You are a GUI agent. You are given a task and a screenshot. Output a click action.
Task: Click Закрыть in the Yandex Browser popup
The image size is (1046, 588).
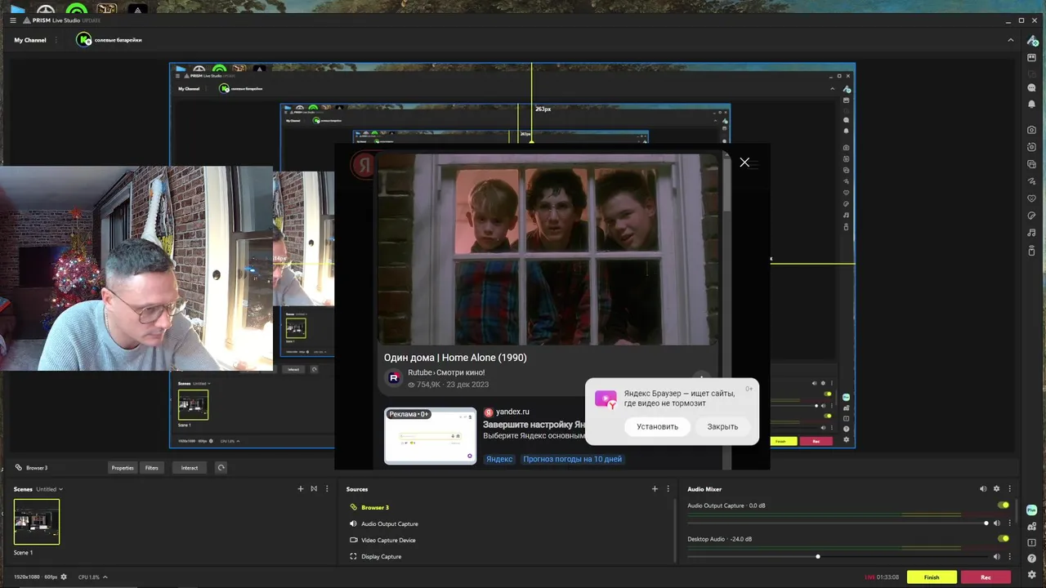(x=722, y=426)
